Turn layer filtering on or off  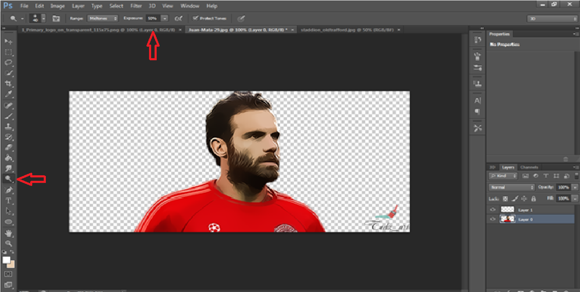point(576,175)
